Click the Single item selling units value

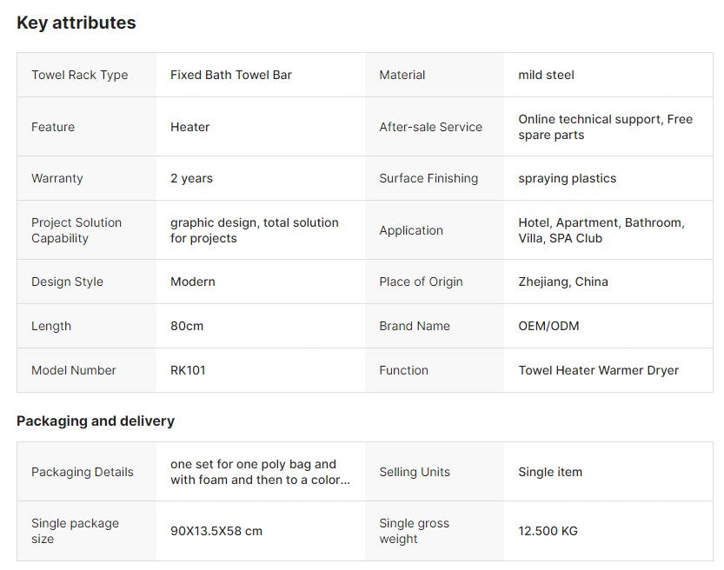[x=550, y=472]
